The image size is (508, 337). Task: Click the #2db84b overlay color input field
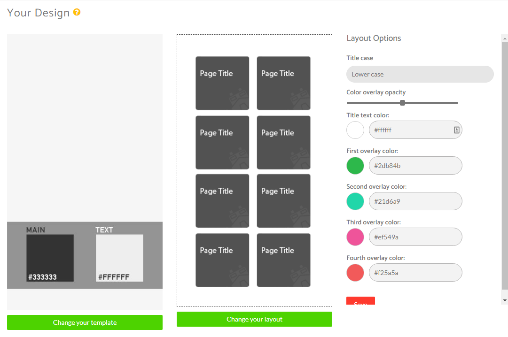pyautogui.click(x=415, y=166)
